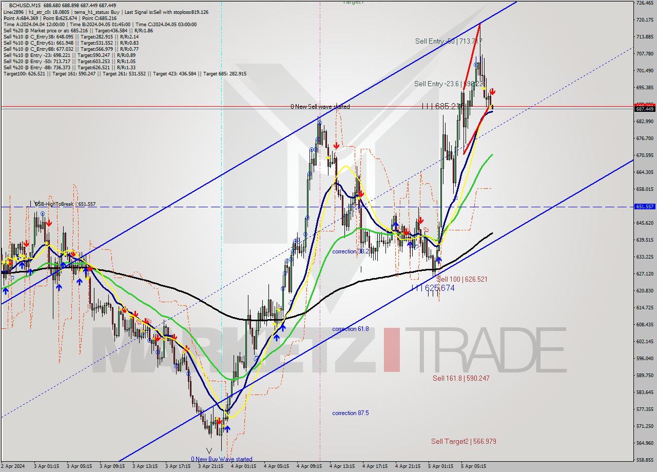The image size is (657, 472).
Task: Select the '| | | 685.21' level label
Action: point(442,106)
